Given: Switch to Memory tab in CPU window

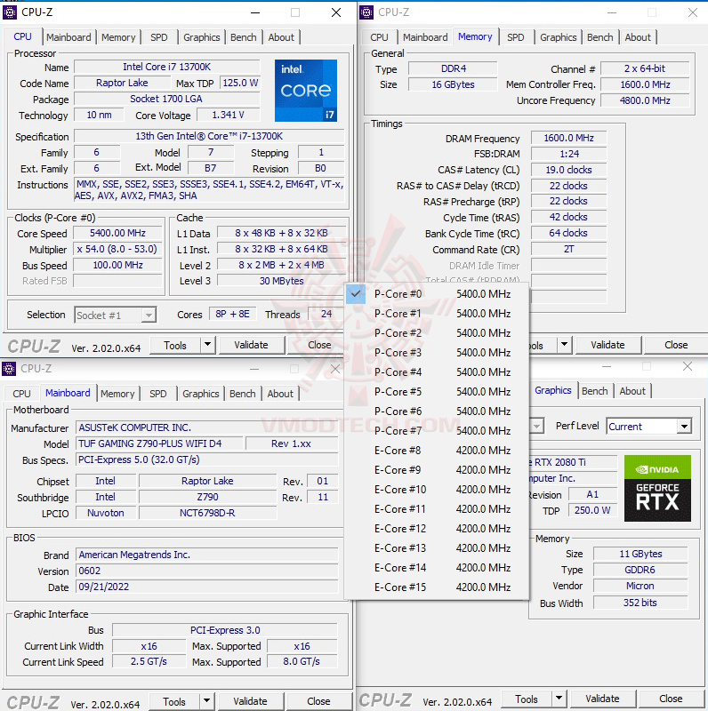Looking at the screenshot, I should point(118,37).
